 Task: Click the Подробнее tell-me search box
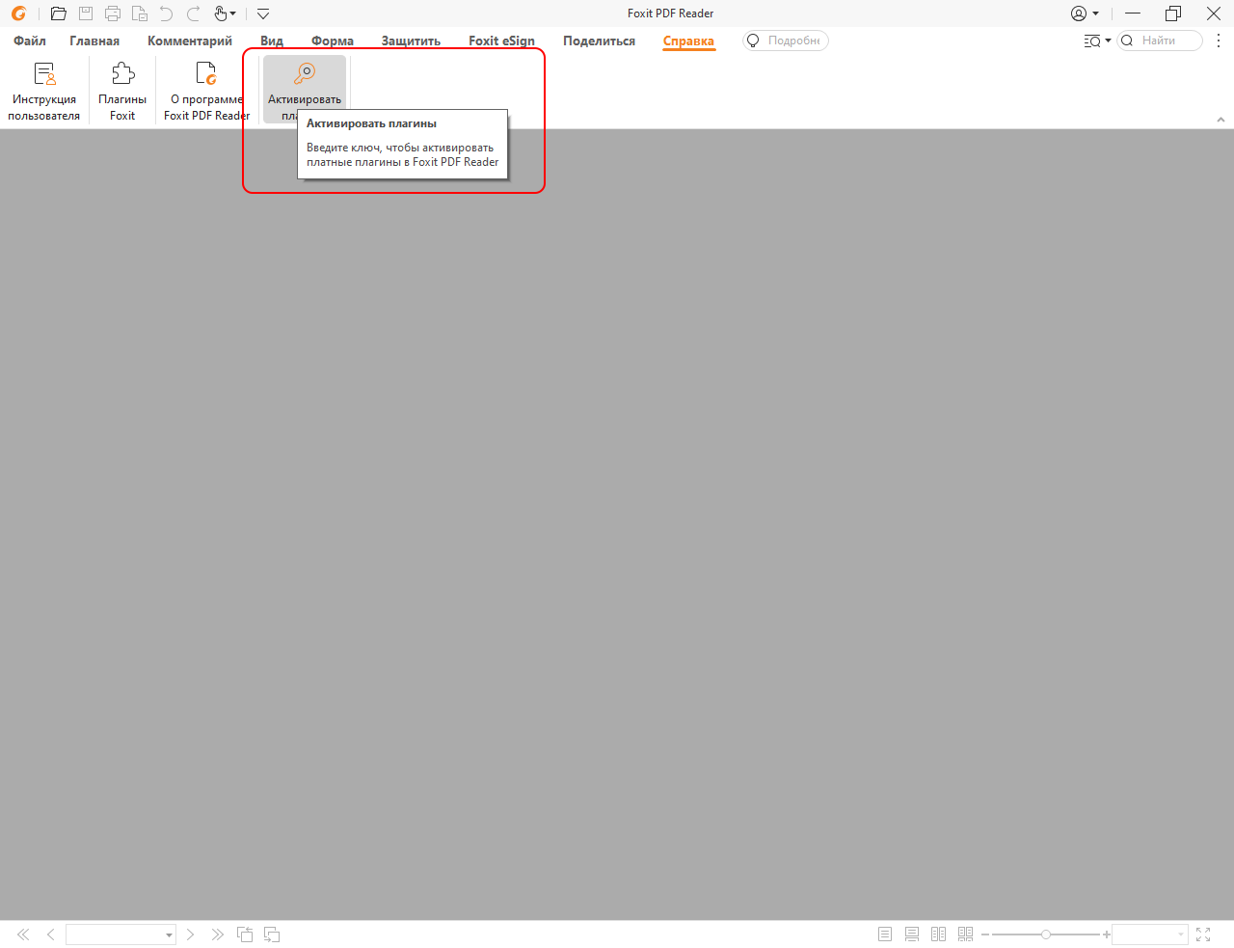[x=786, y=41]
